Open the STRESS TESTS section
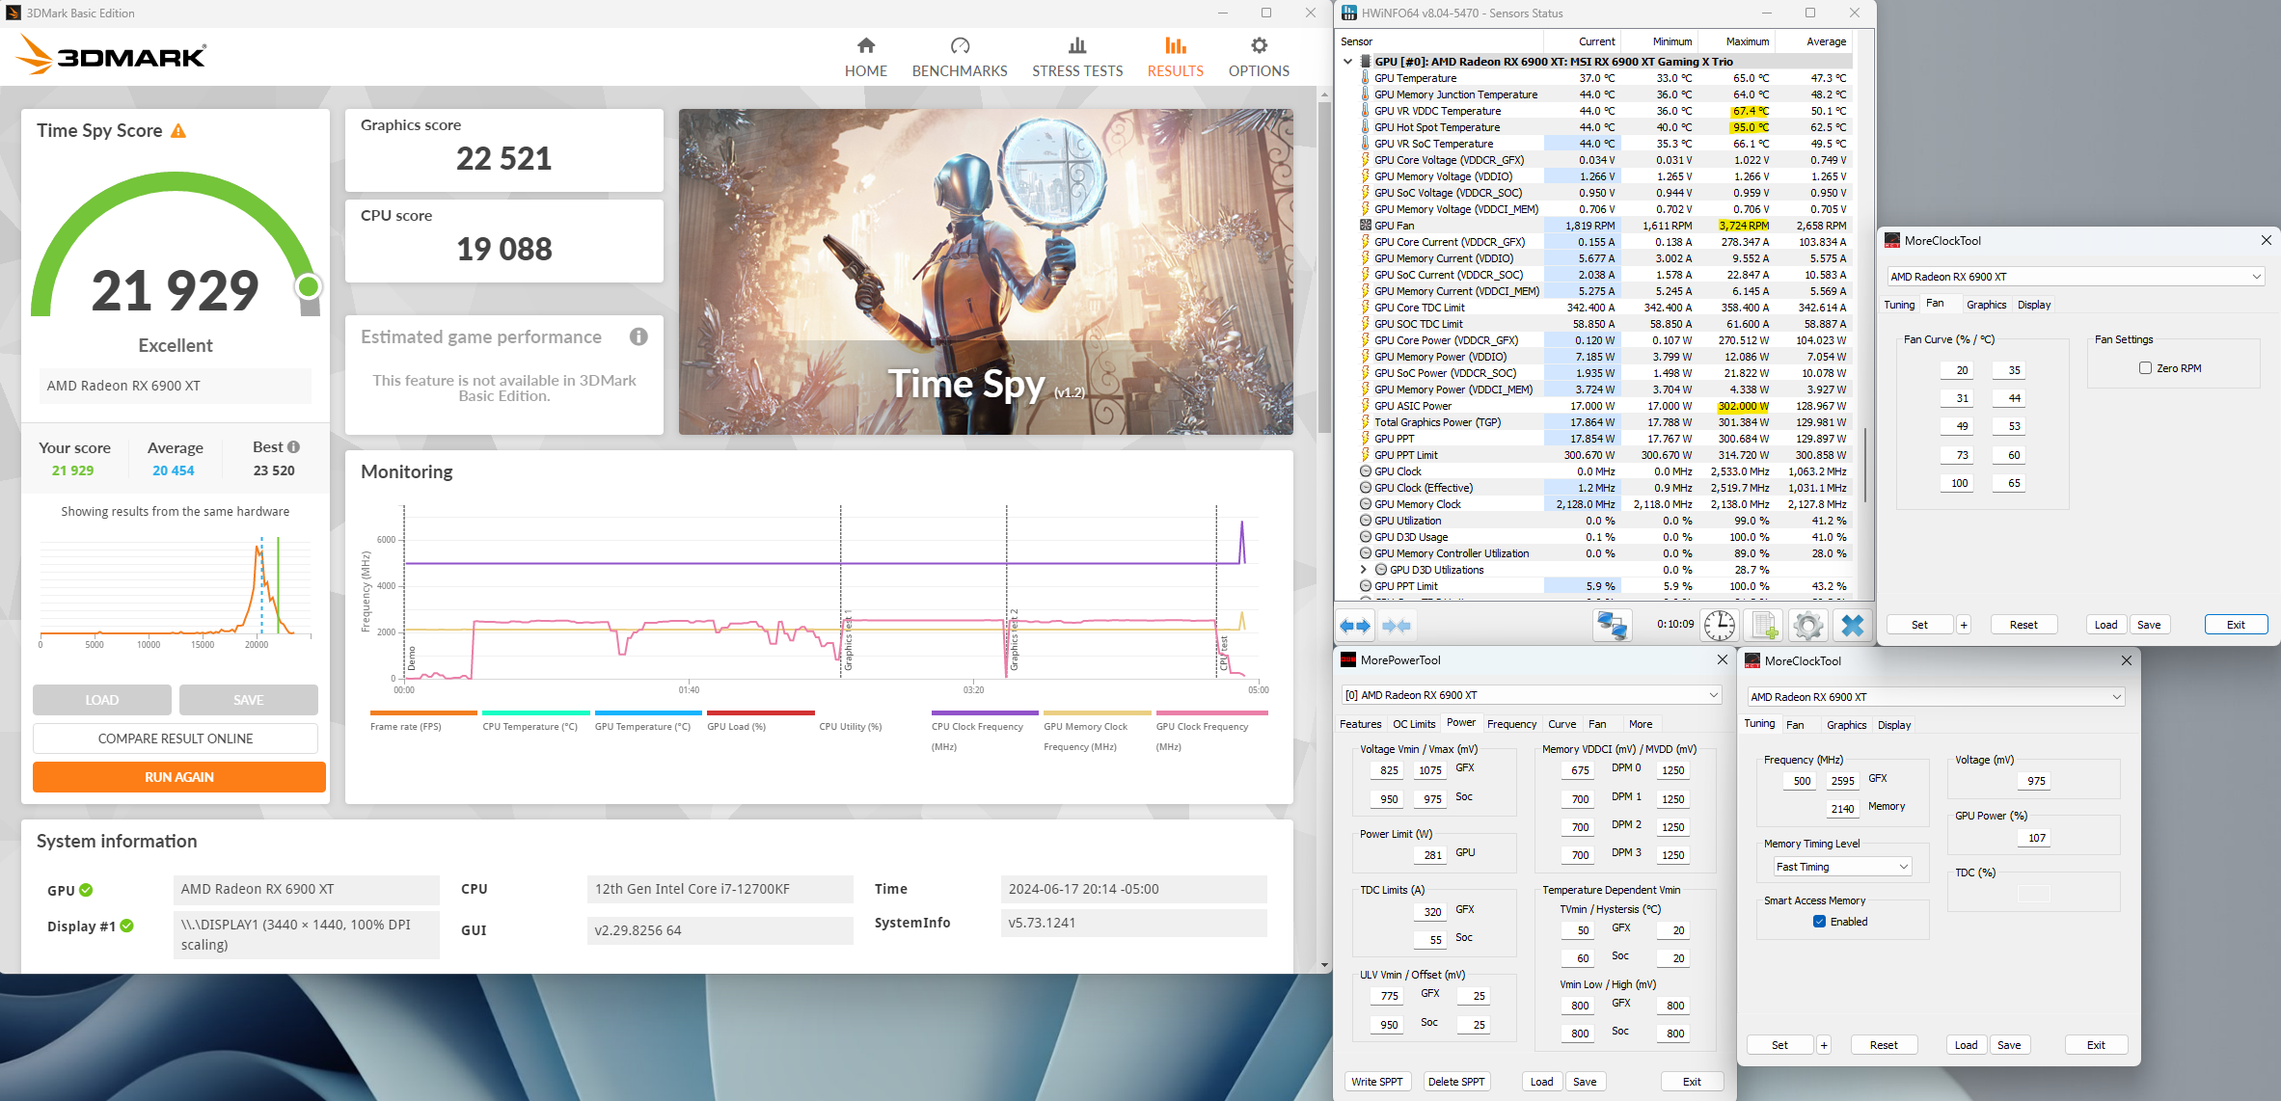 (x=1077, y=58)
